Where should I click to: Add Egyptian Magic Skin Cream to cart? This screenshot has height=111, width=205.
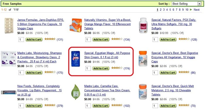[x=101, y=68]
